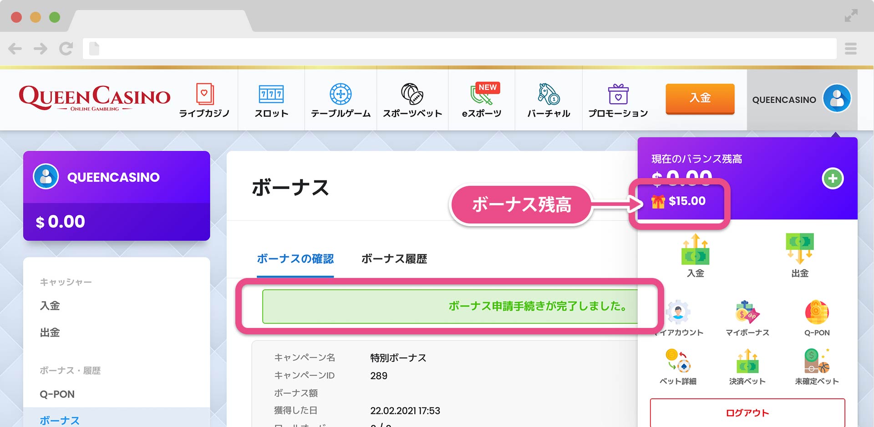
Task: Click the campaign ID value 289
Action: pyautogui.click(x=379, y=376)
